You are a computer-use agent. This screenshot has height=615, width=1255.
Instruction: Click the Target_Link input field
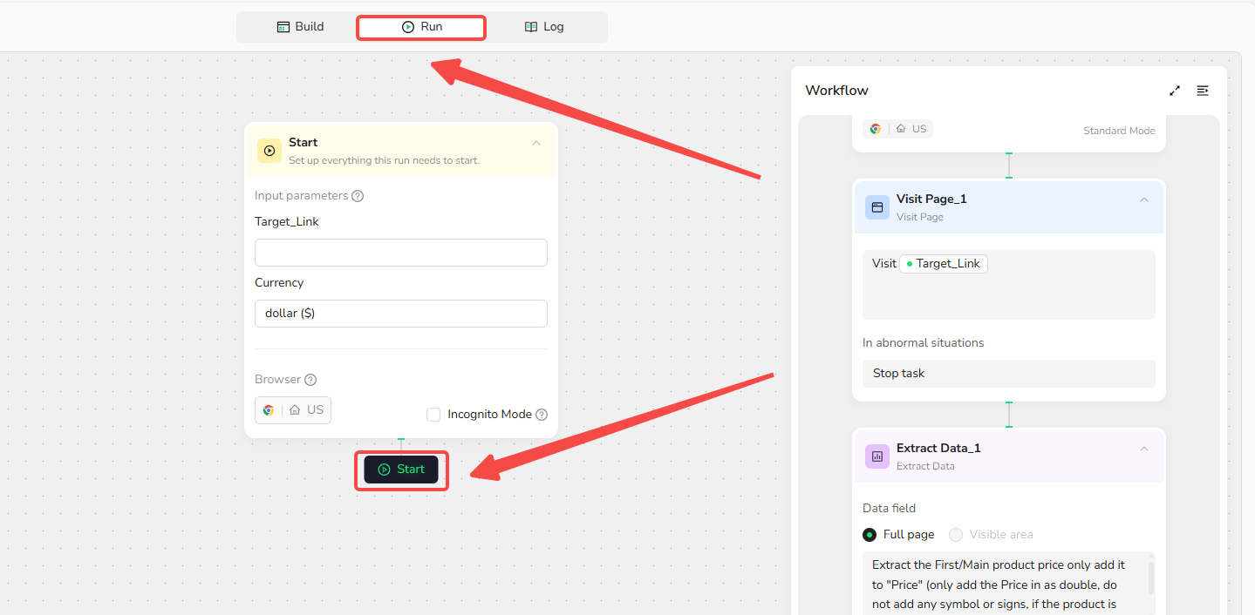[x=401, y=253]
